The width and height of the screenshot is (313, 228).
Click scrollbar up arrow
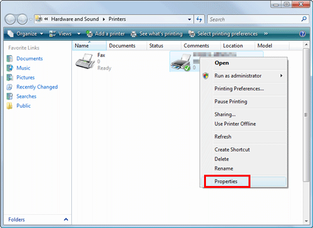pyautogui.click(x=306, y=44)
